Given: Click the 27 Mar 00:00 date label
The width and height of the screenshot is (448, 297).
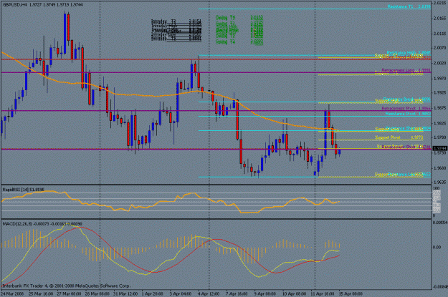Looking at the screenshot, I should pyautogui.click(x=69, y=293).
